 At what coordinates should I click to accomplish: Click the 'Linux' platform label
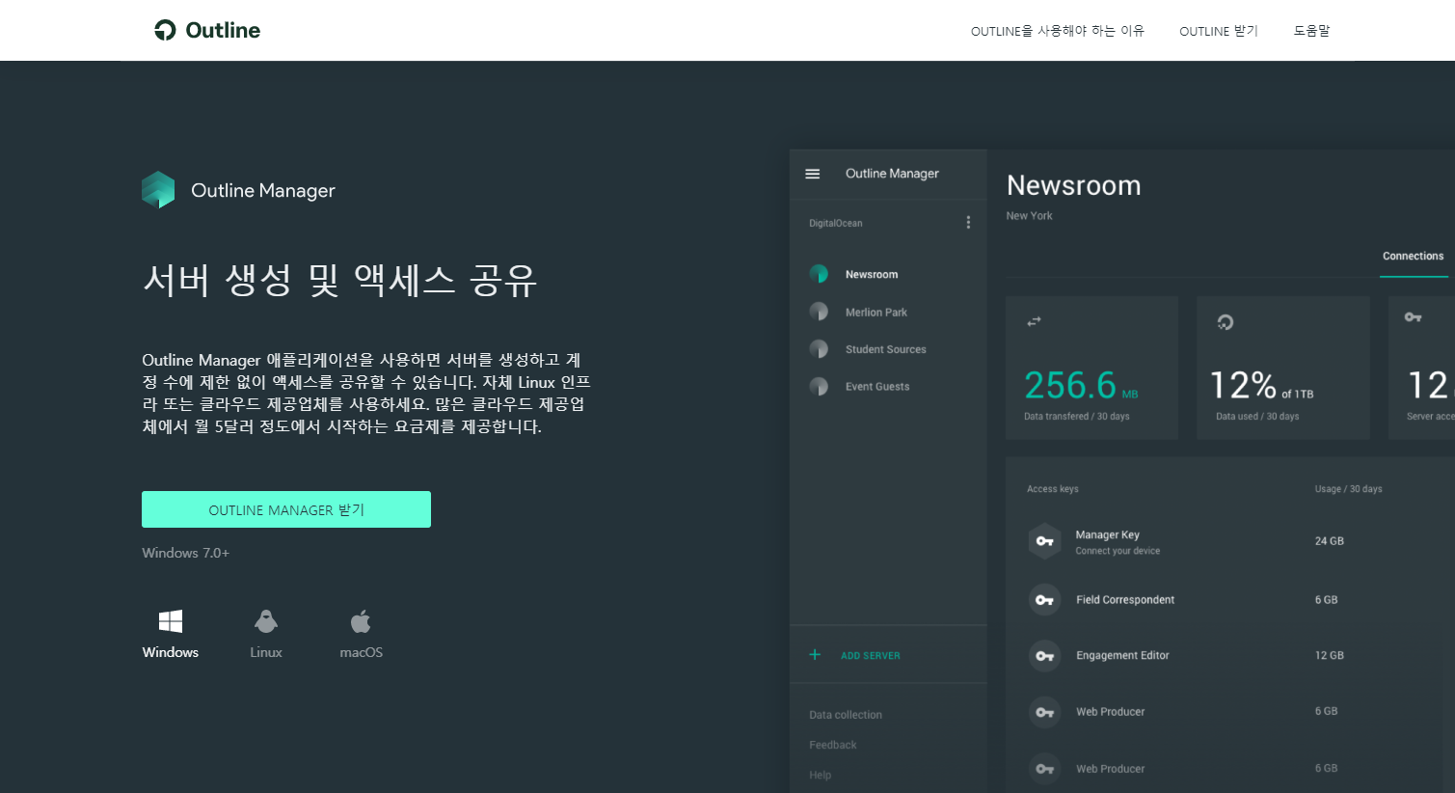click(266, 652)
